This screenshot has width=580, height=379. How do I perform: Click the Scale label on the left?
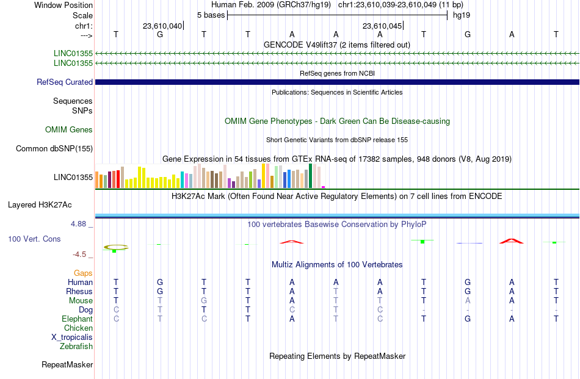coord(82,15)
